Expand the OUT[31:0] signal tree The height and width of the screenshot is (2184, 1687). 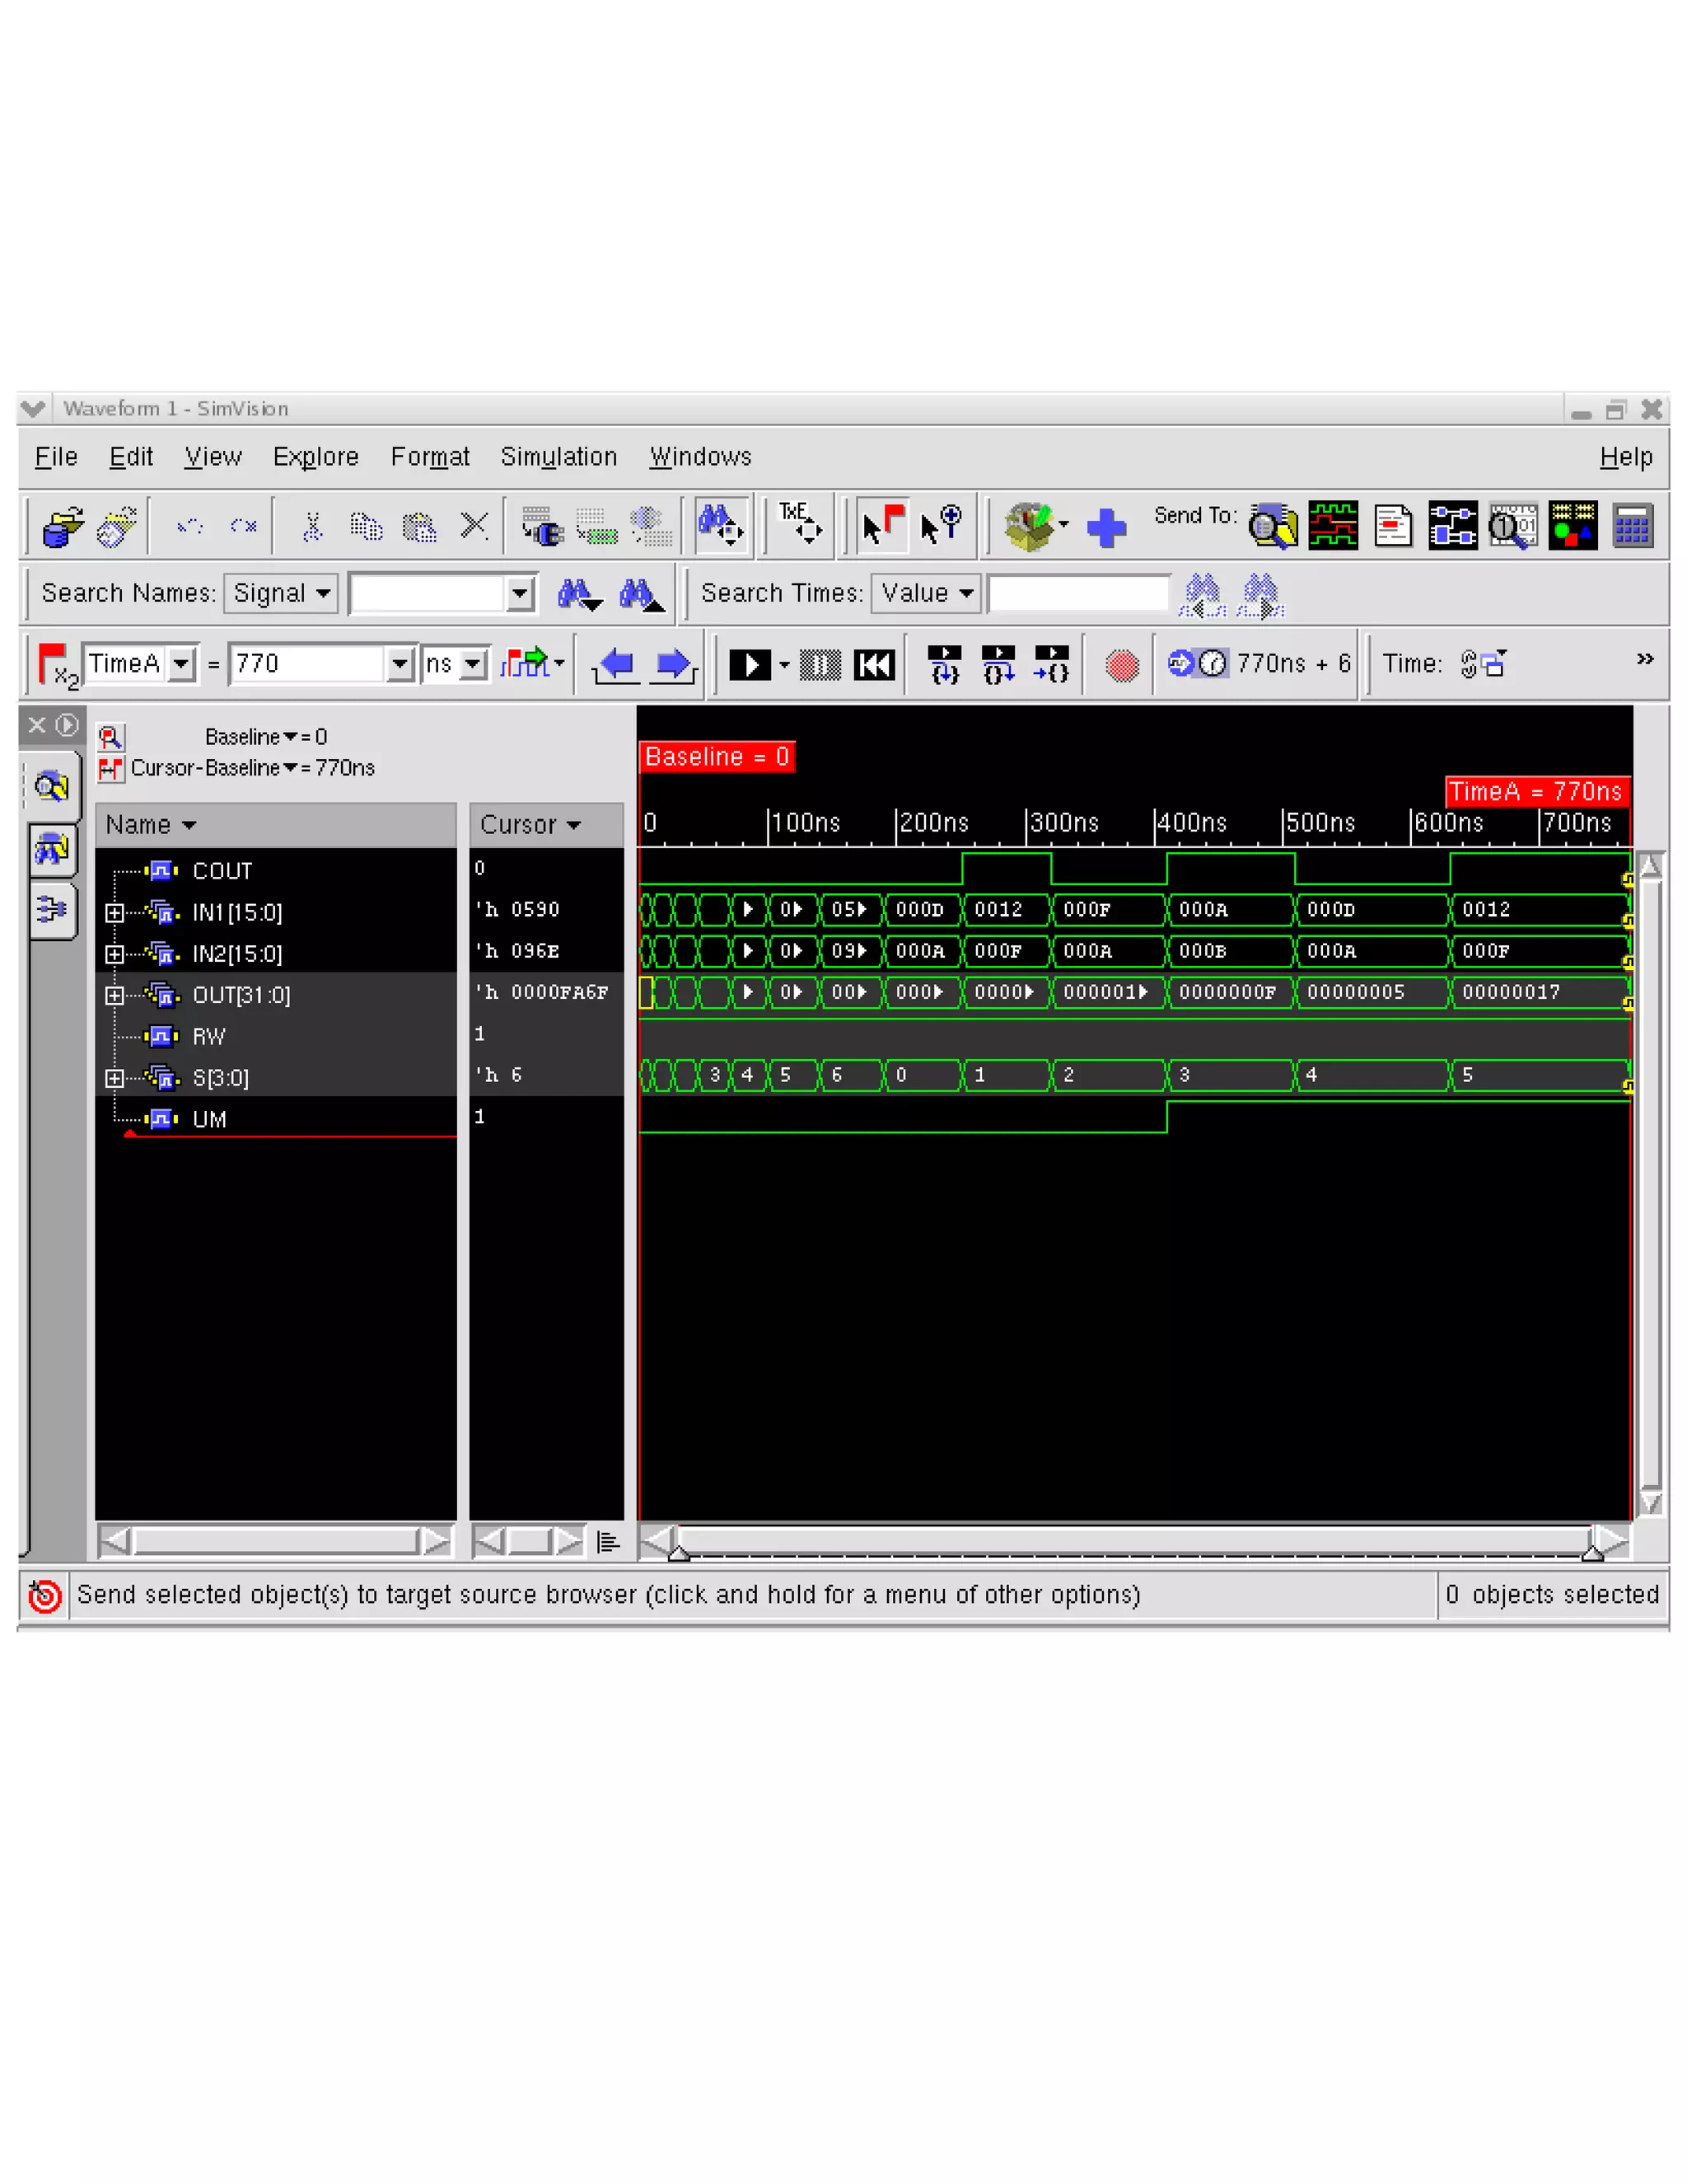click(x=114, y=995)
